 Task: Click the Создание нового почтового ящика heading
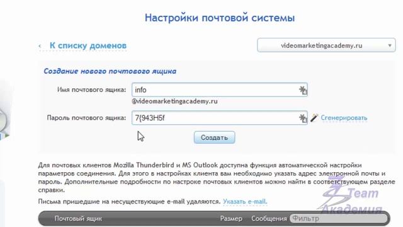tap(110, 71)
